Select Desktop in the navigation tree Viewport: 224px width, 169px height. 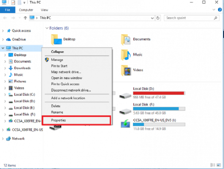tap(20, 55)
